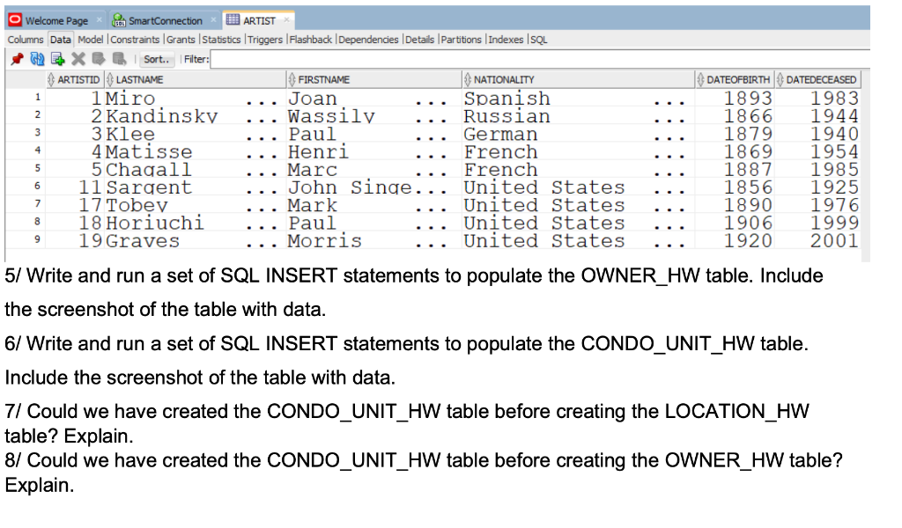Open the ellipsis editor for German nationality
Screen dimensions: 902x528
coord(669,138)
